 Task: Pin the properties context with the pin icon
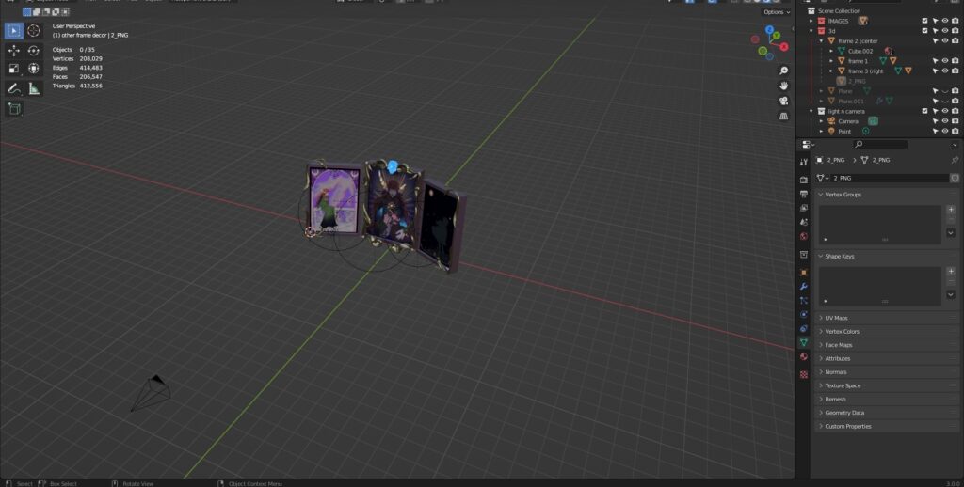coord(955,160)
